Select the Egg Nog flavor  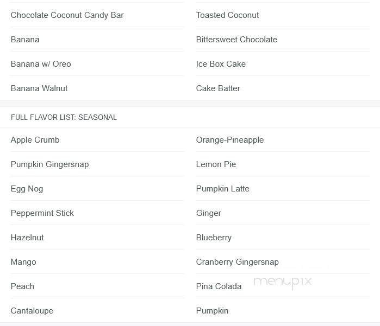pyautogui.click(x=27, y=189)
